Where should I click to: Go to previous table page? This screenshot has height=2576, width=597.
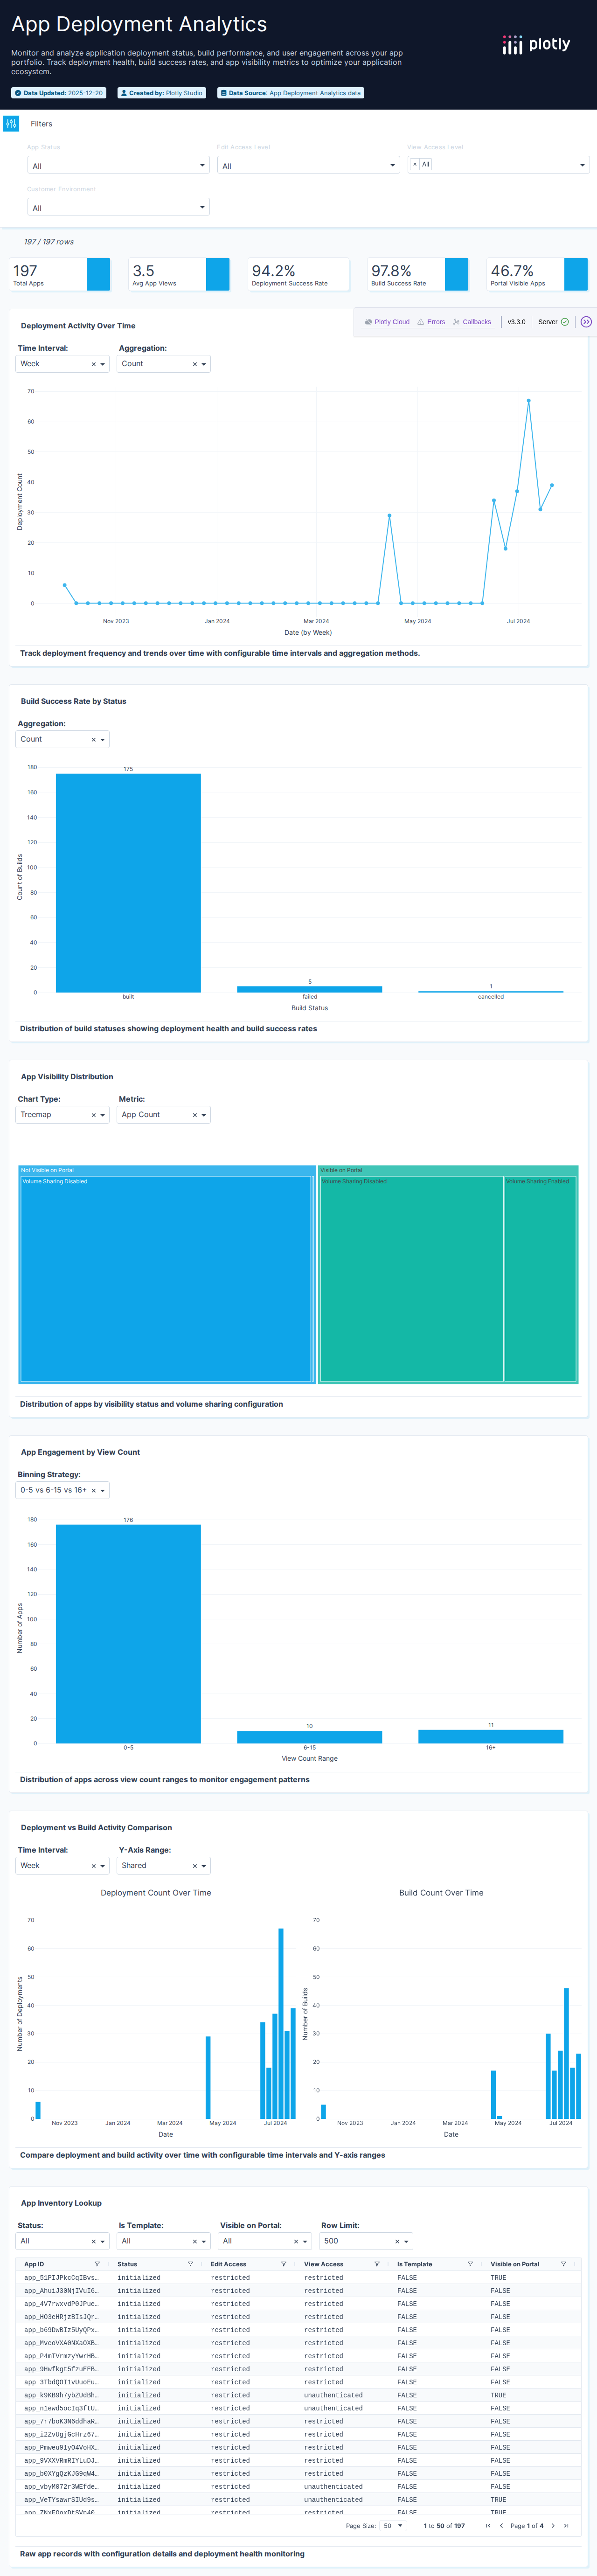(x=501, y=2526)
